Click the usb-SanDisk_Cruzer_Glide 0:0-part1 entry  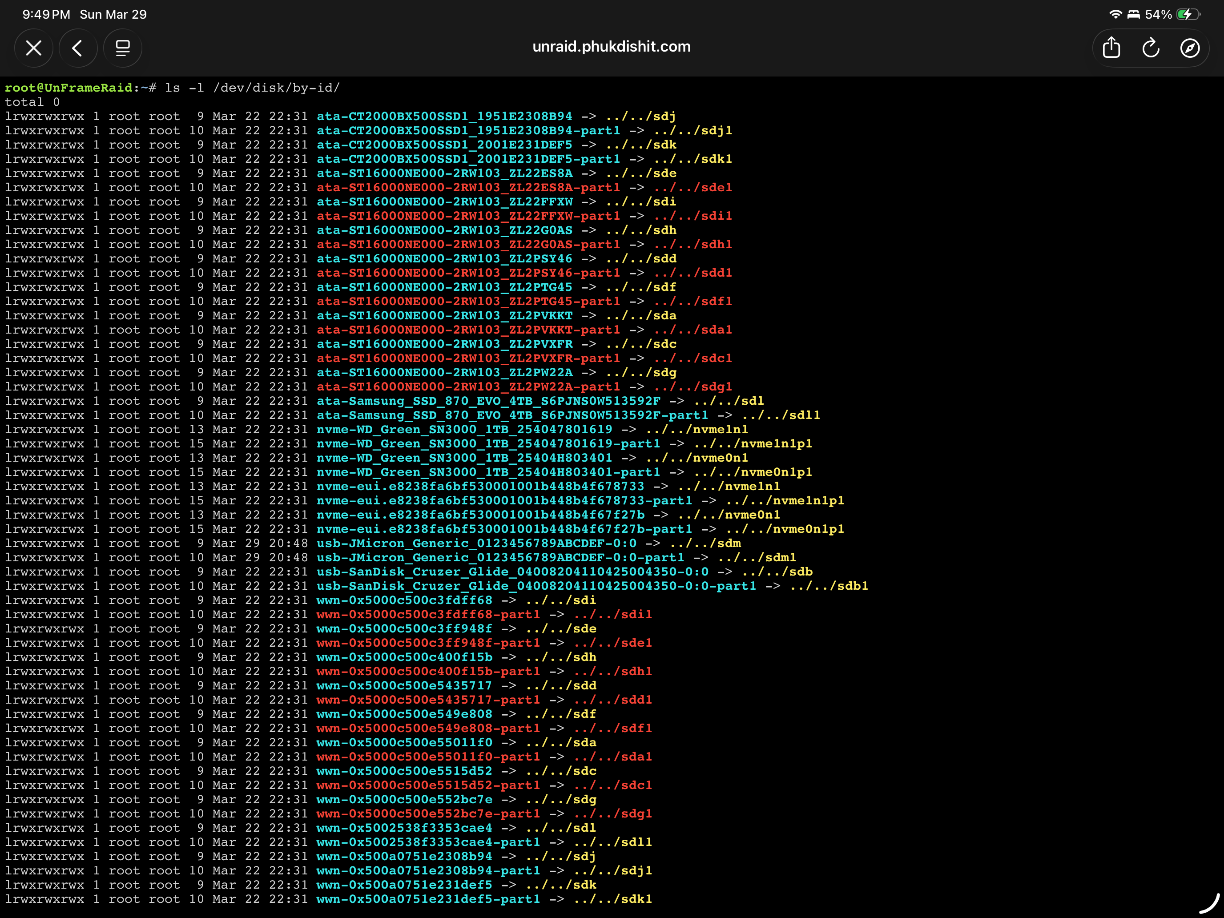pyautogui.click(x=536, y=585)
